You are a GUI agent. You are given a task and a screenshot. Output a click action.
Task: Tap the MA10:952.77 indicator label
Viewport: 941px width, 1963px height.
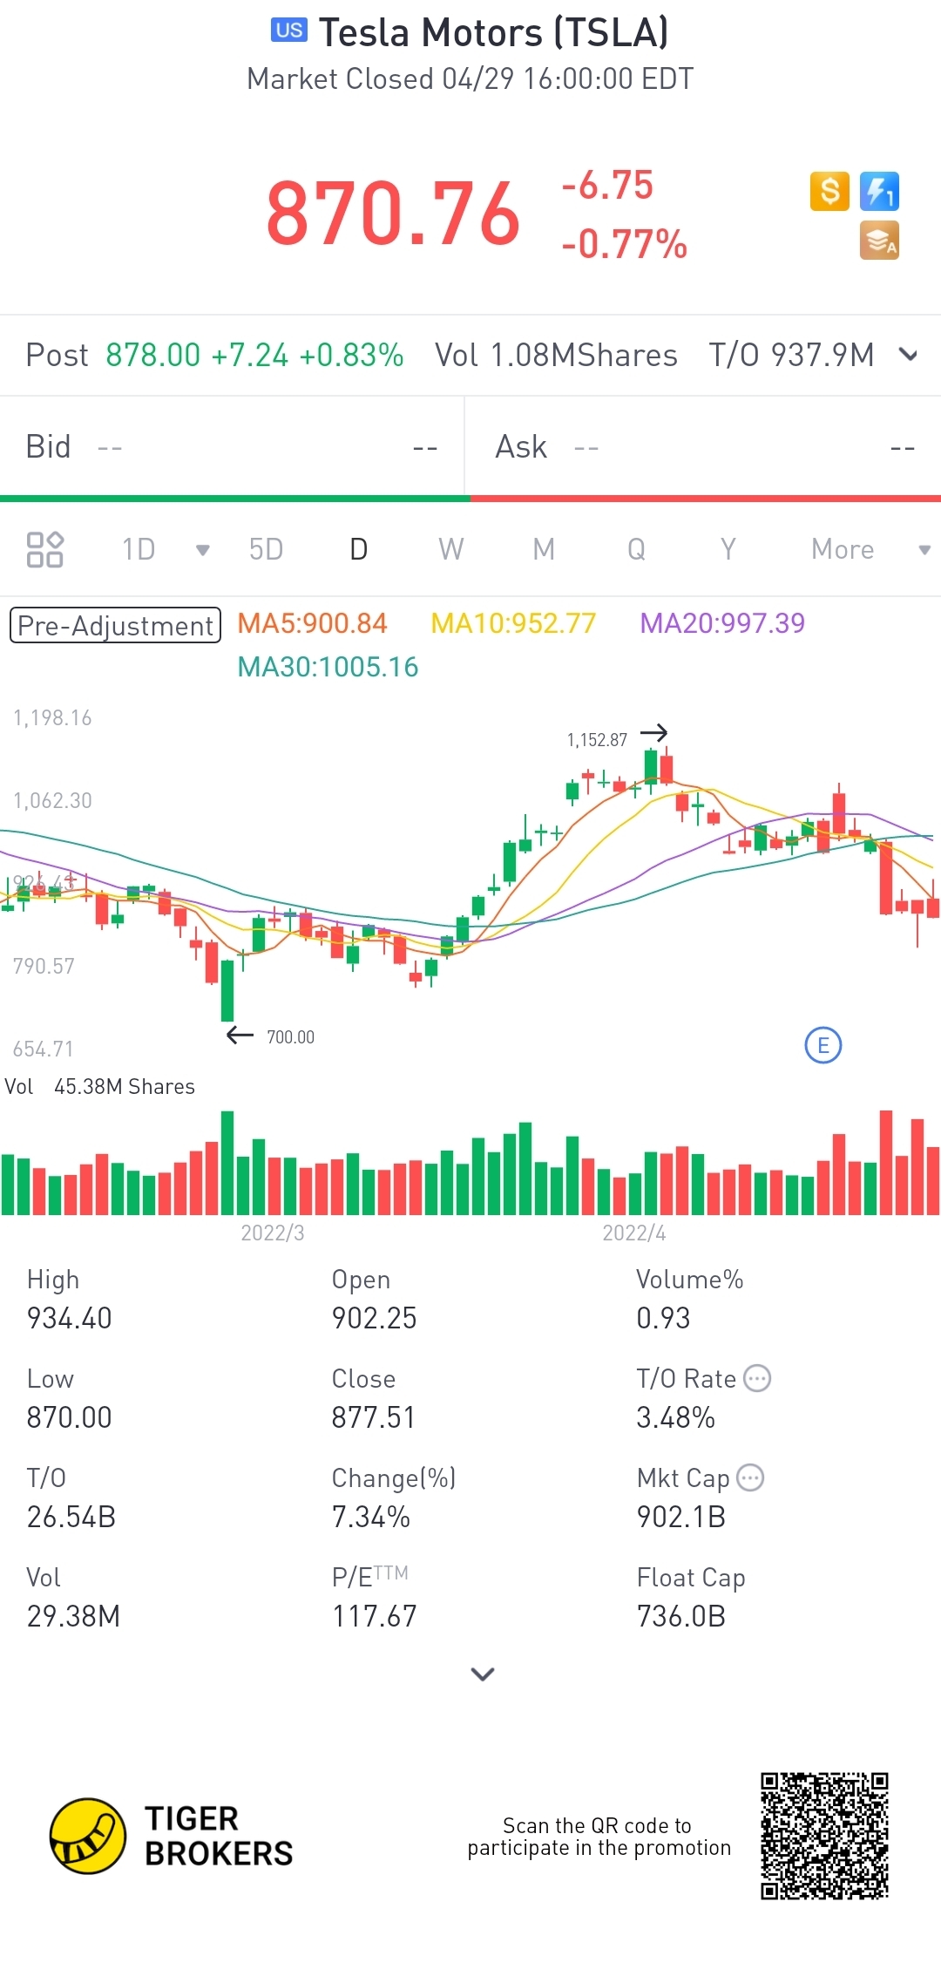[513, 623]
